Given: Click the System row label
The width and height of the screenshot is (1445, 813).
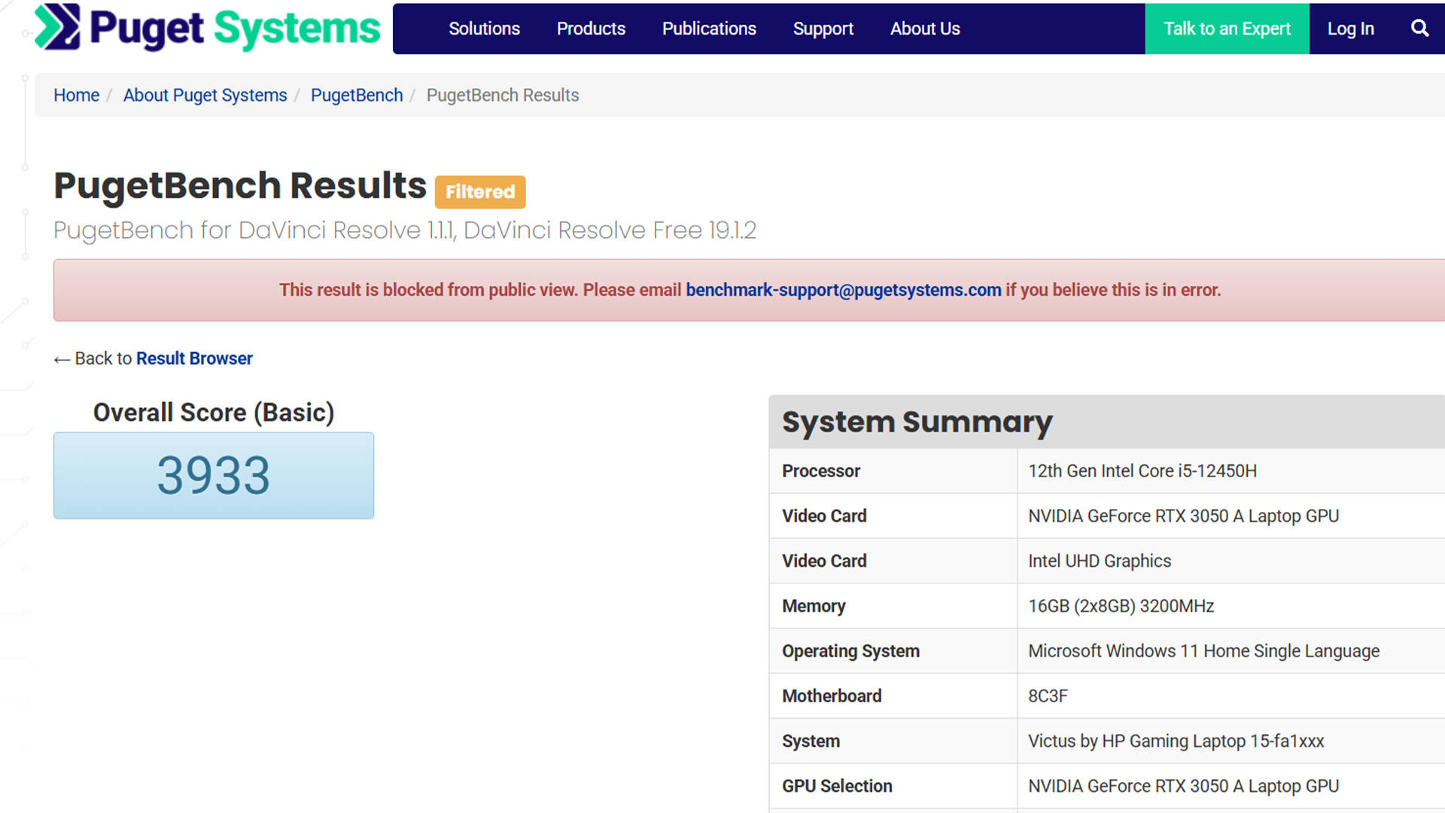Looking at the screenshot, I should [x=811, y=741].
